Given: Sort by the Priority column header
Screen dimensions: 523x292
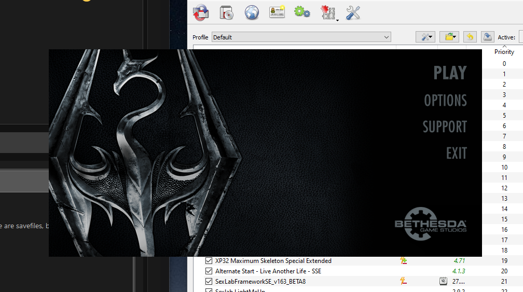Looking at the screenshot, I should (504, 52).
